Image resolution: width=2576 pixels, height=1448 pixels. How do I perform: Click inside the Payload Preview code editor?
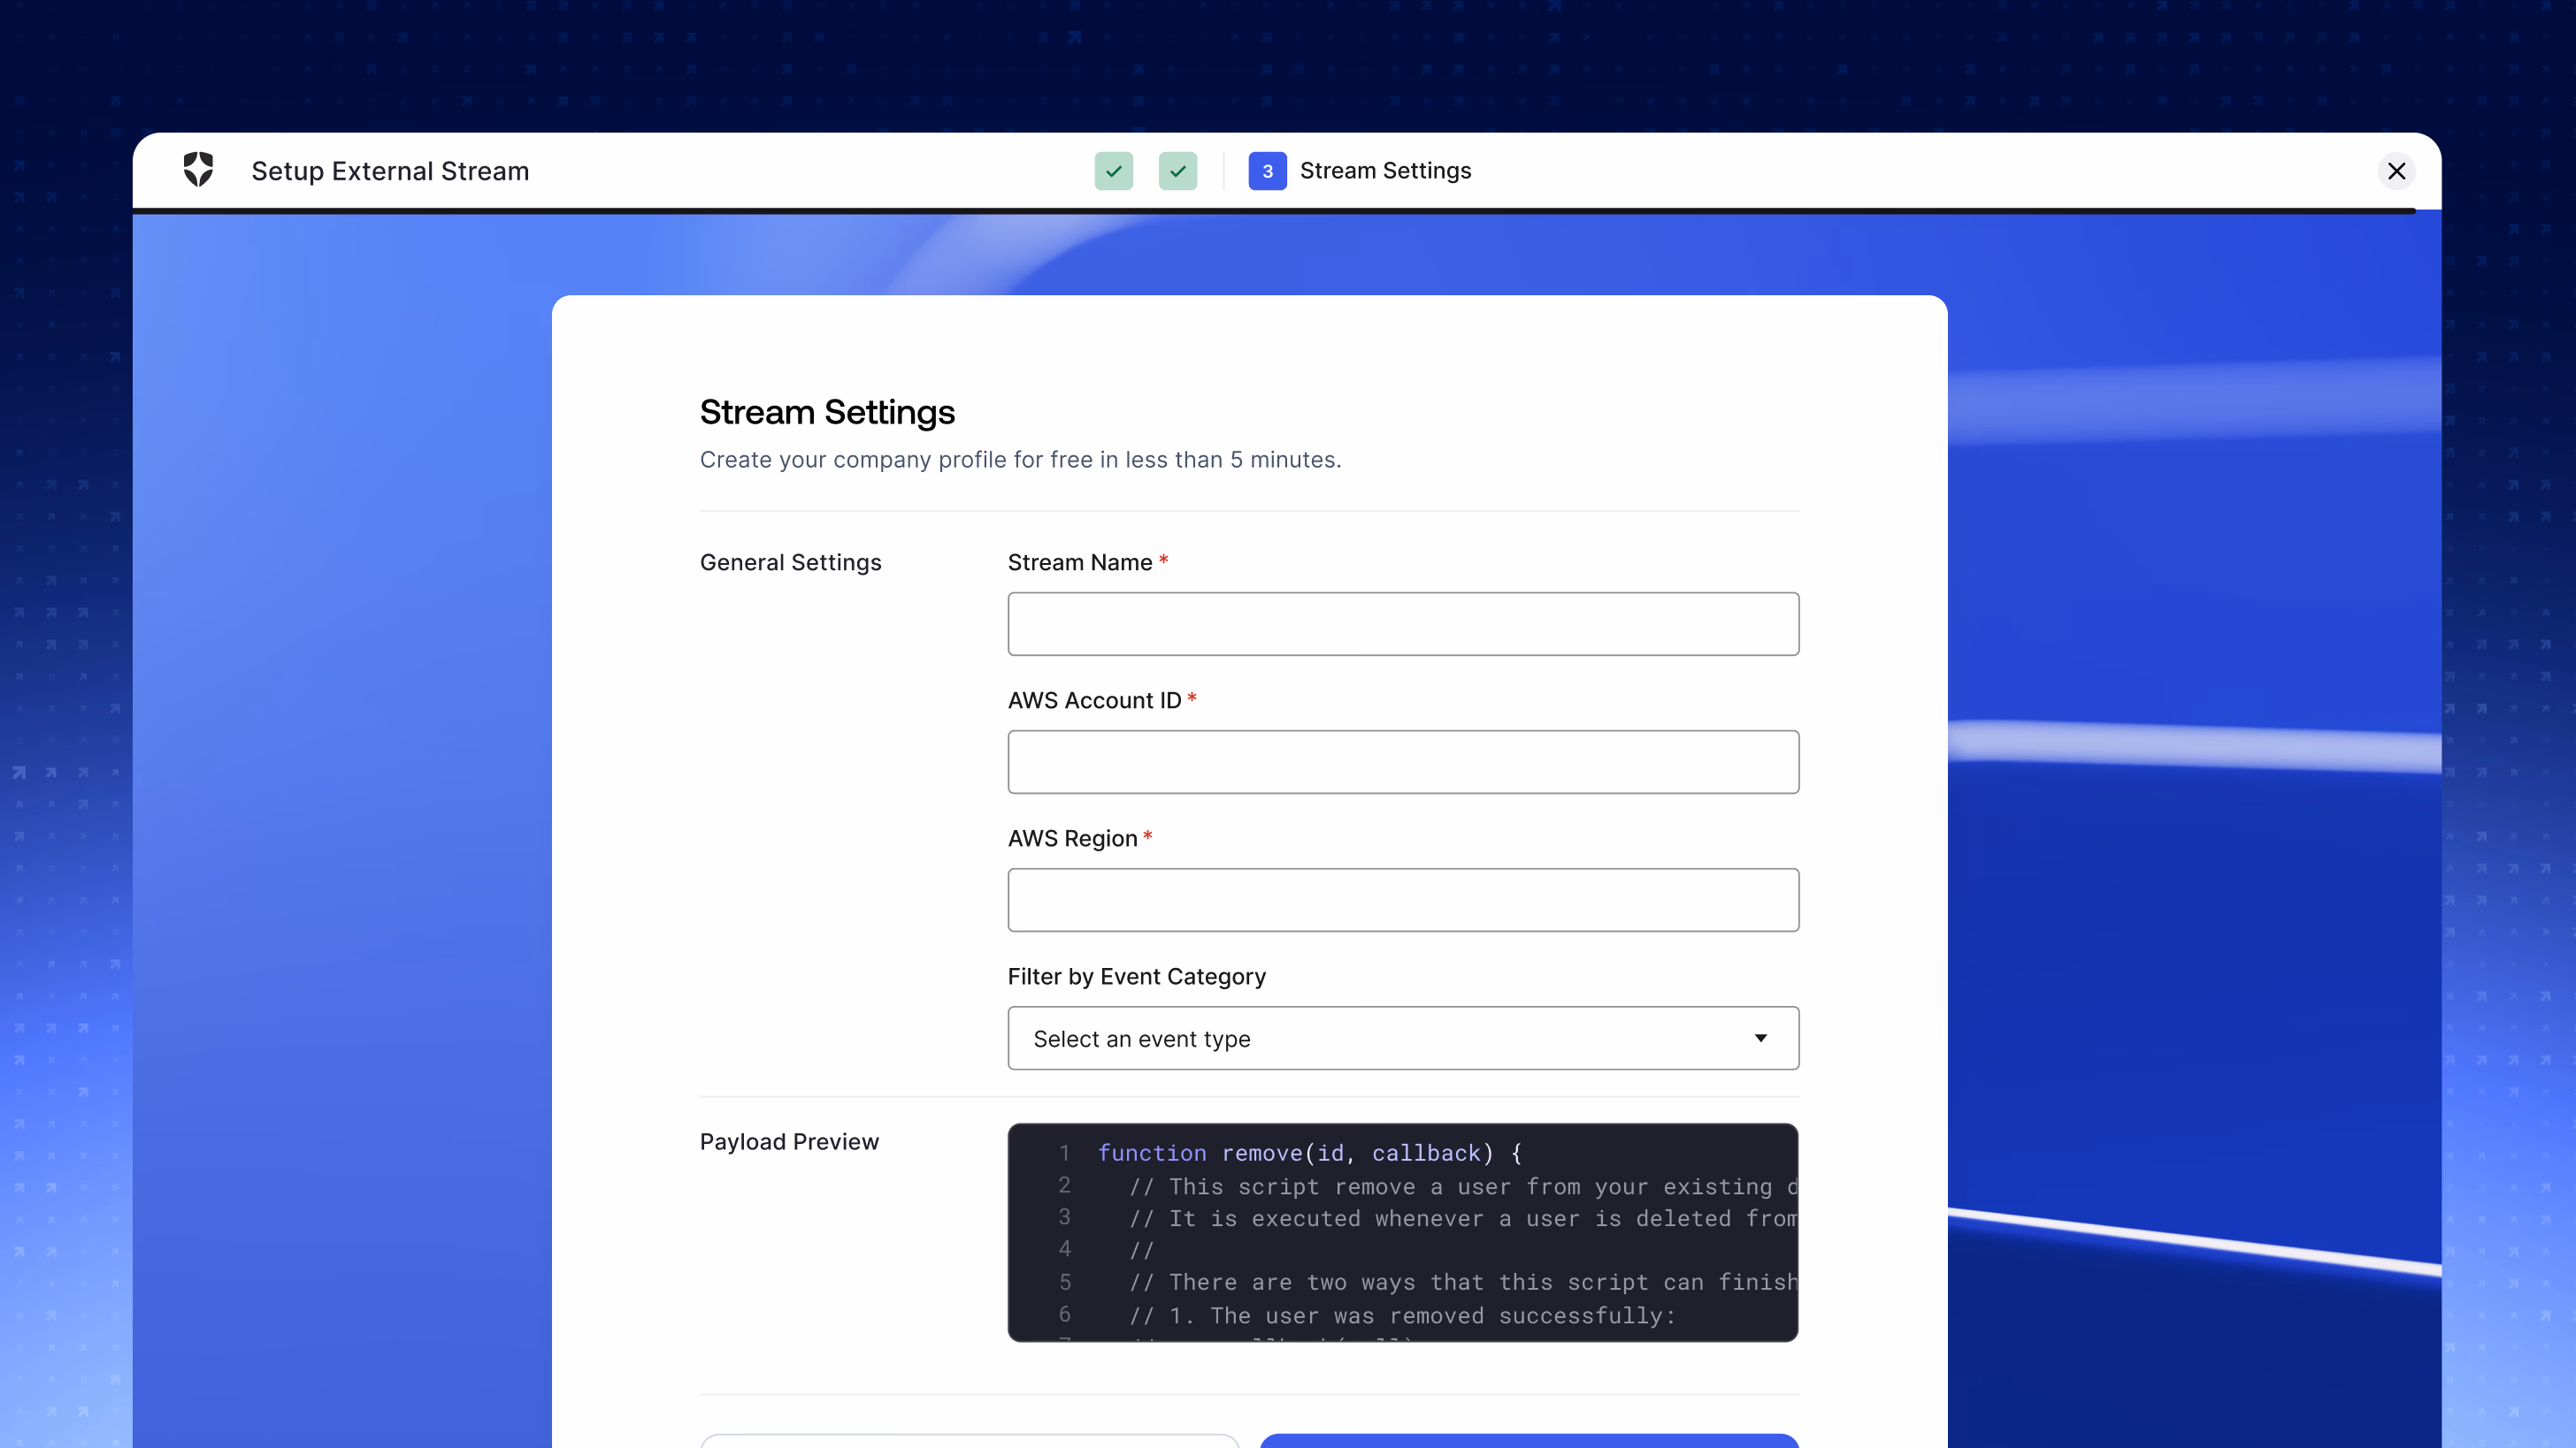tap(1403, 1232)
